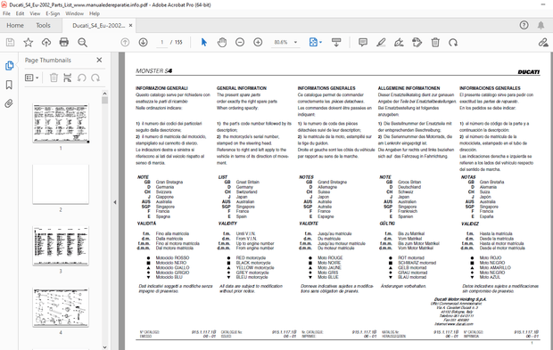Viewport: 553px width, 350px height.
Task: Select the Highlight text pen
Action: click(381, 43)
